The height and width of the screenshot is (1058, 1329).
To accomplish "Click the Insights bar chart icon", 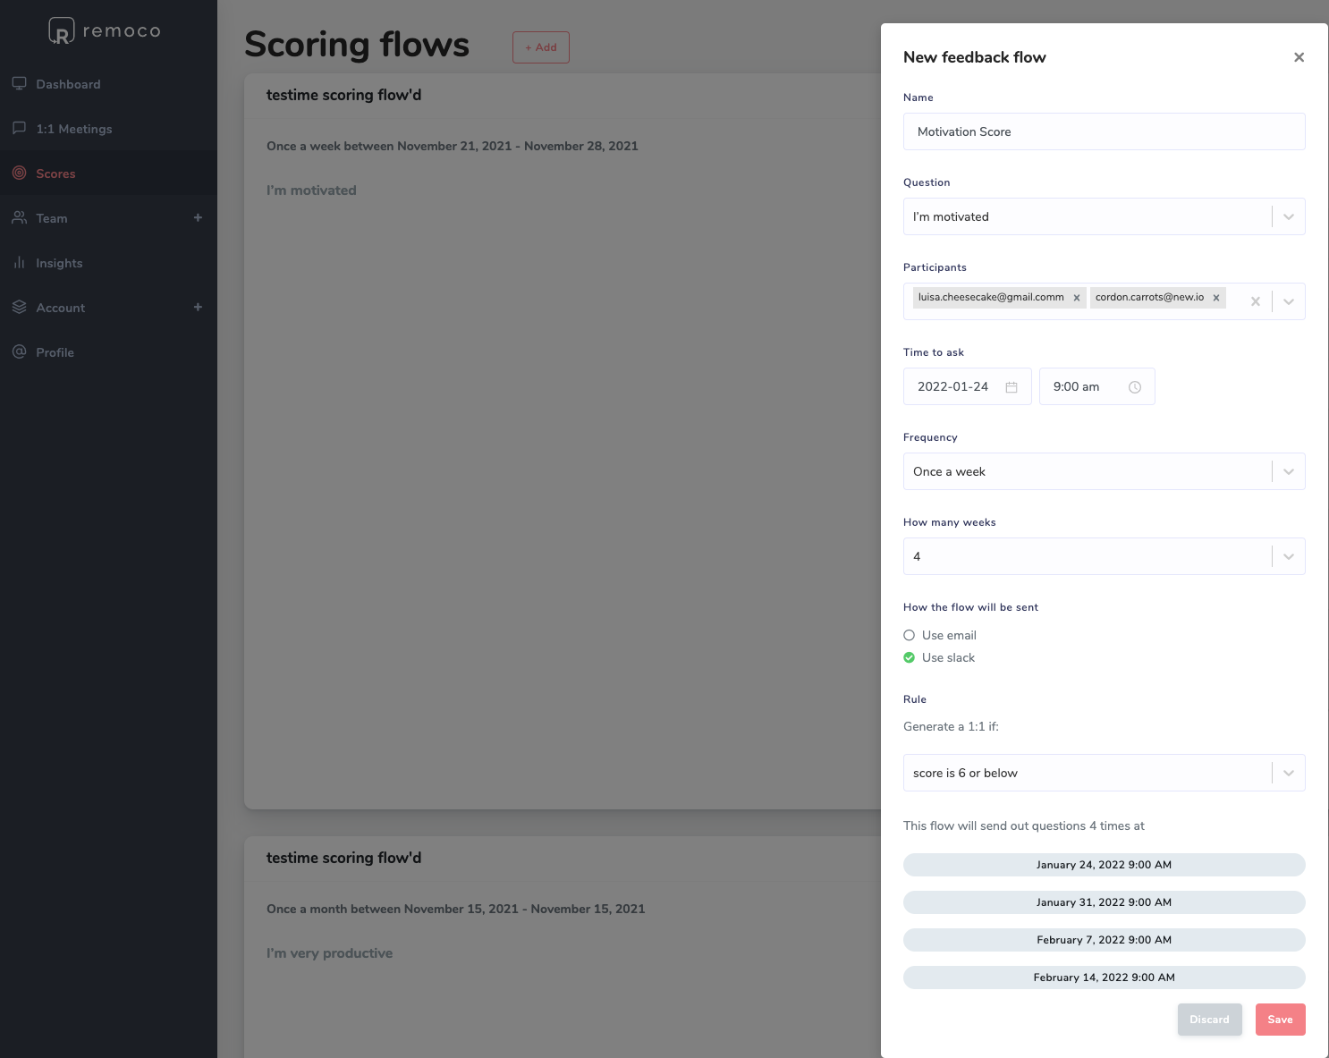I will point(19,262).
